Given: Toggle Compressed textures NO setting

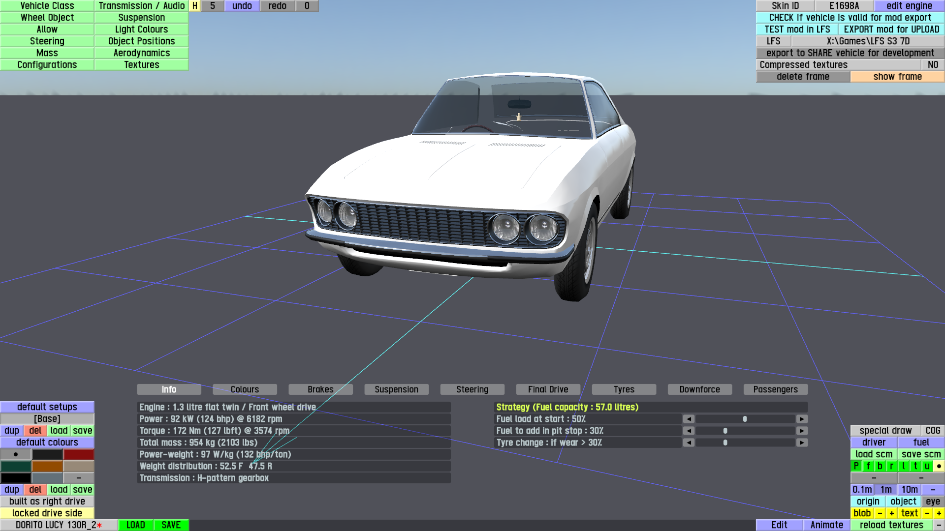Looking at the screenshot, I should click(x=933, y=65).
